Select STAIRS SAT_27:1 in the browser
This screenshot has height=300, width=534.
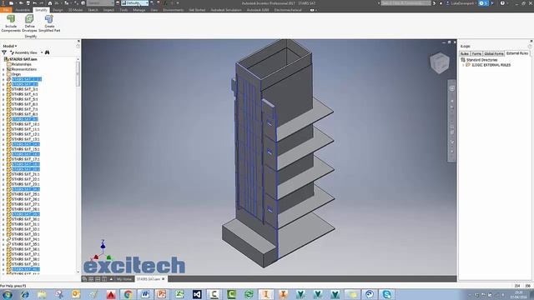[x=26, y=204]
